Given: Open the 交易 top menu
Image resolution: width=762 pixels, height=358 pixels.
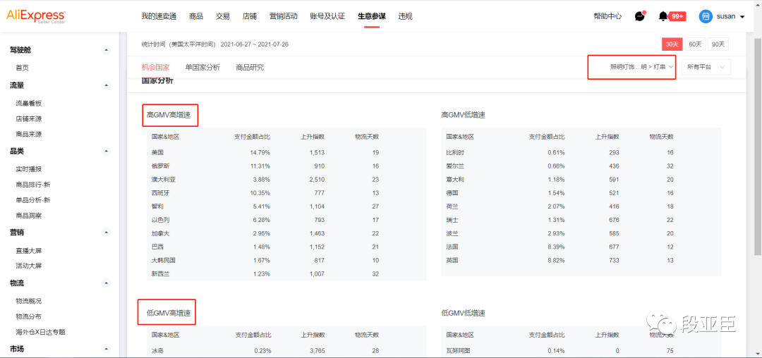Looking at the screenshot, I should coord(222,16).
